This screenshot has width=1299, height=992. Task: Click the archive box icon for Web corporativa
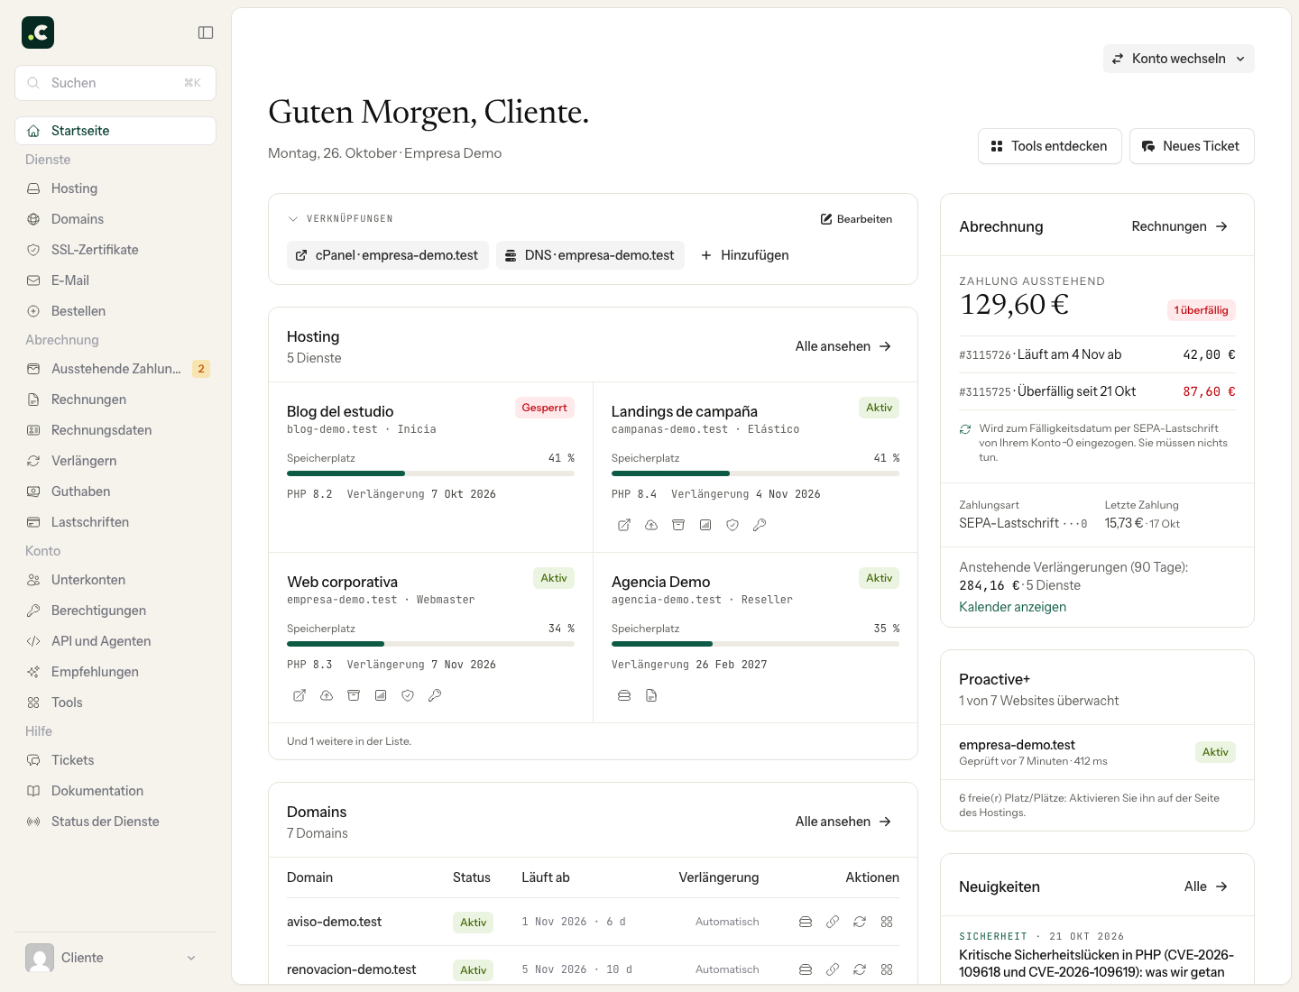(354, 695)
